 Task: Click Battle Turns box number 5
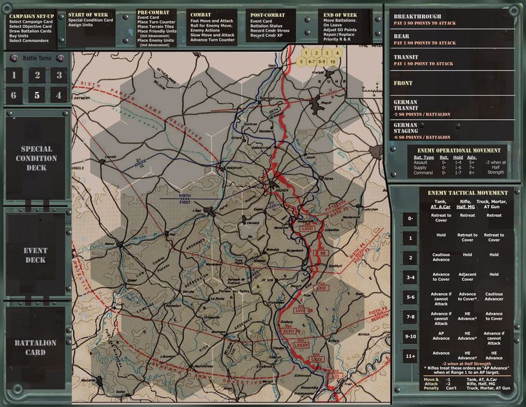coord(37,96)
